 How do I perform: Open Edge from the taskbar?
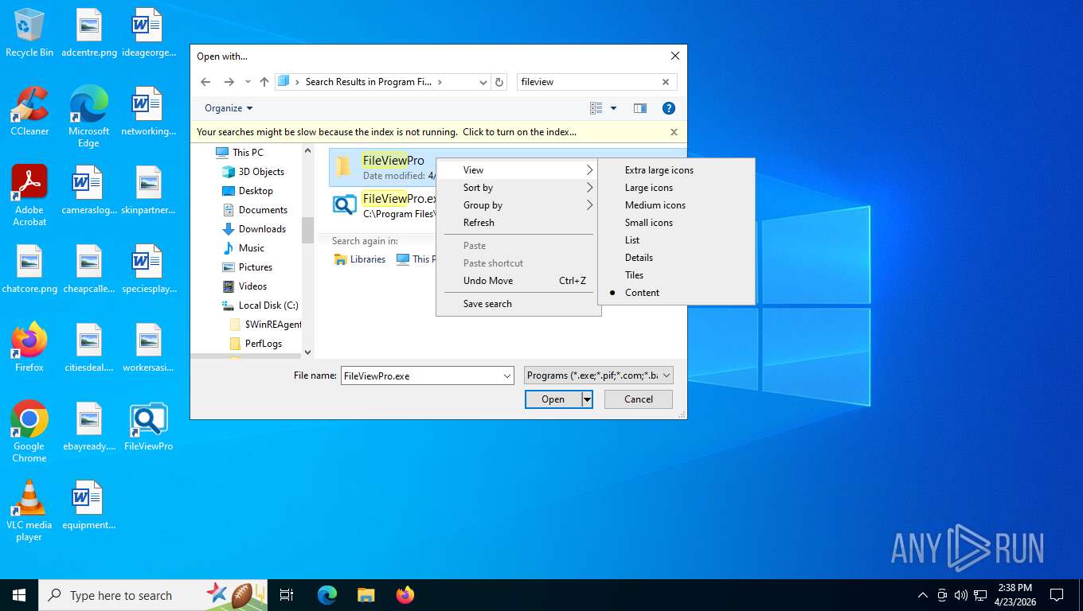coord(327,595)
